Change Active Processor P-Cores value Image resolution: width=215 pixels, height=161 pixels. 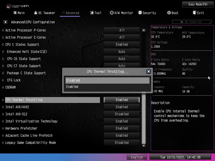[x=121, y=30]
